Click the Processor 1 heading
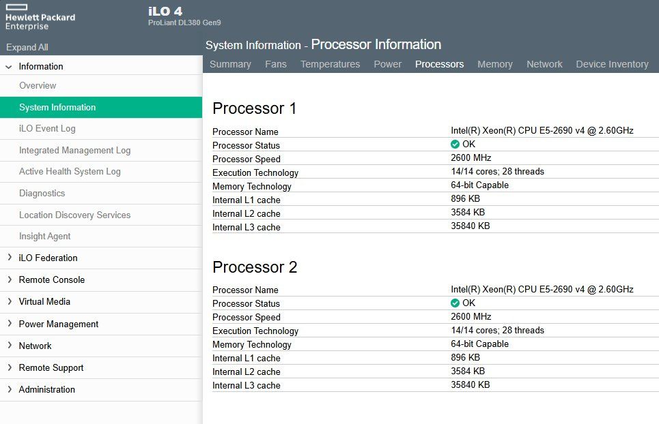This screenshot has height=424, width=659. coord(255,108)
